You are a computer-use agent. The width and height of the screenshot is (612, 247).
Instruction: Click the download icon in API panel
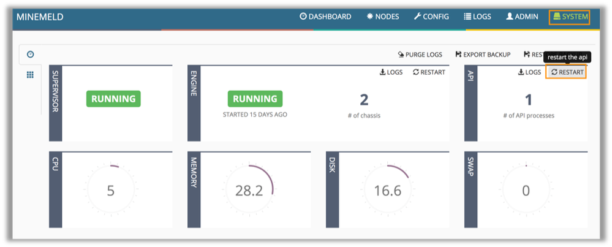[521, 72]
